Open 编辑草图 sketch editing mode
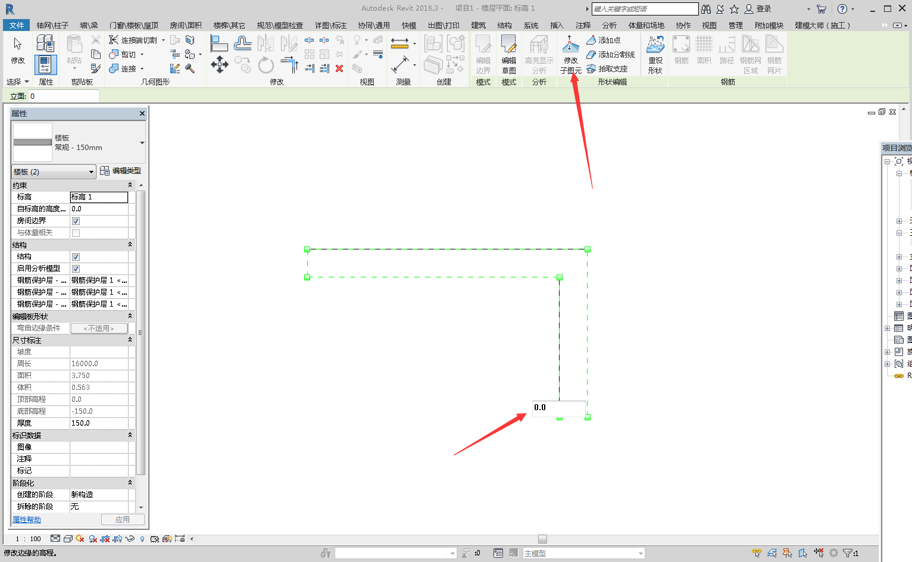Screen dimensions: 912x562 coord(508,54)
